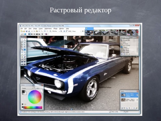Screen dimensions: 161x121
Task: Enable Radial gradient type button
Action: pos(37,34)
